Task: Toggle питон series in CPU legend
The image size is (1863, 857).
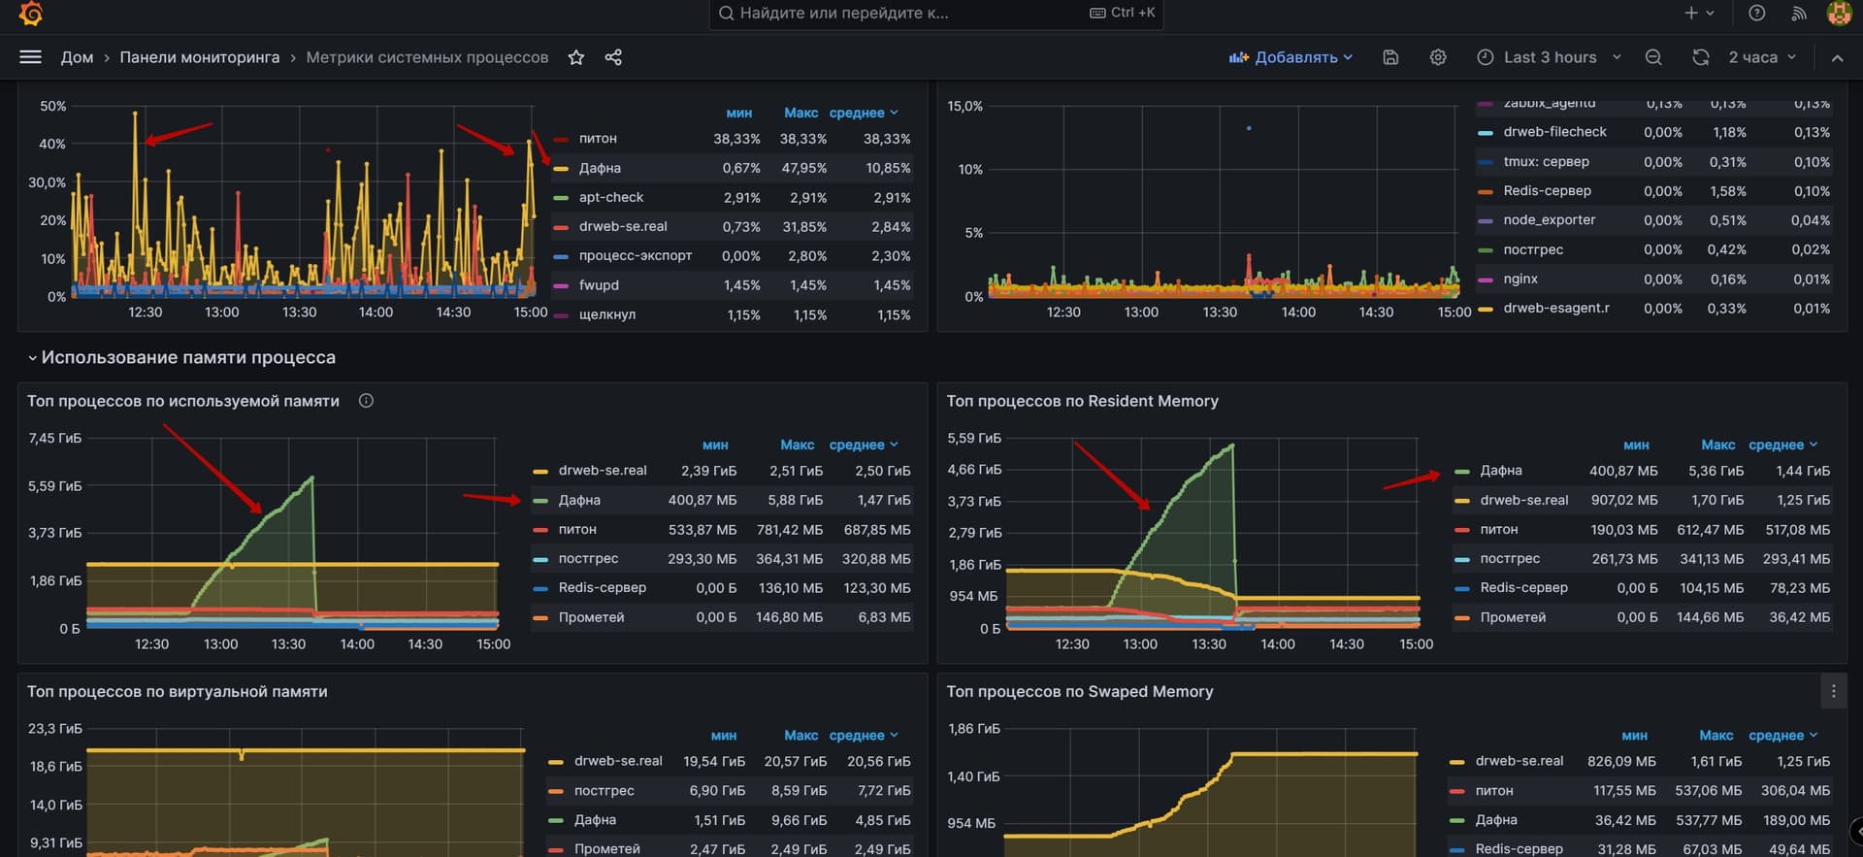Action: pyautogui.click(x=598, y=139)
